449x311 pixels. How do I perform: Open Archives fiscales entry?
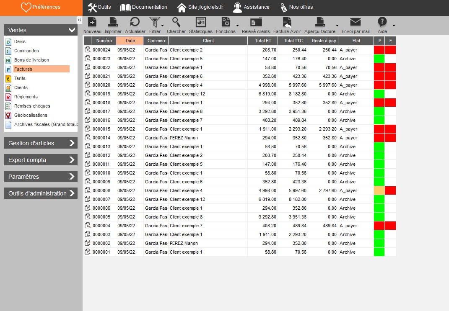click(x=46, y=124)
